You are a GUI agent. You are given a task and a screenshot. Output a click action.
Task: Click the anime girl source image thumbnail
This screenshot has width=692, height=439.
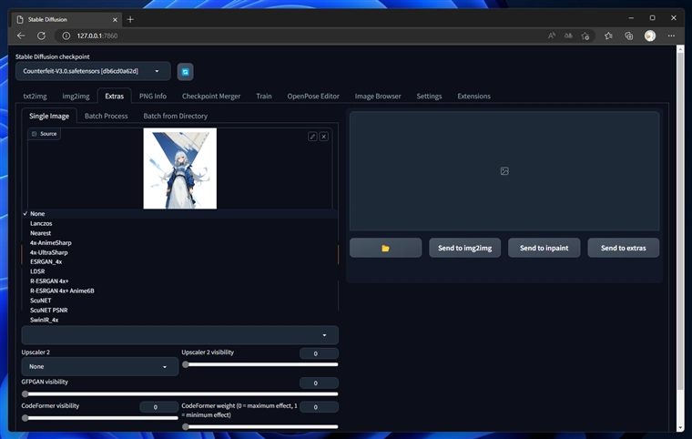(180, 168)
